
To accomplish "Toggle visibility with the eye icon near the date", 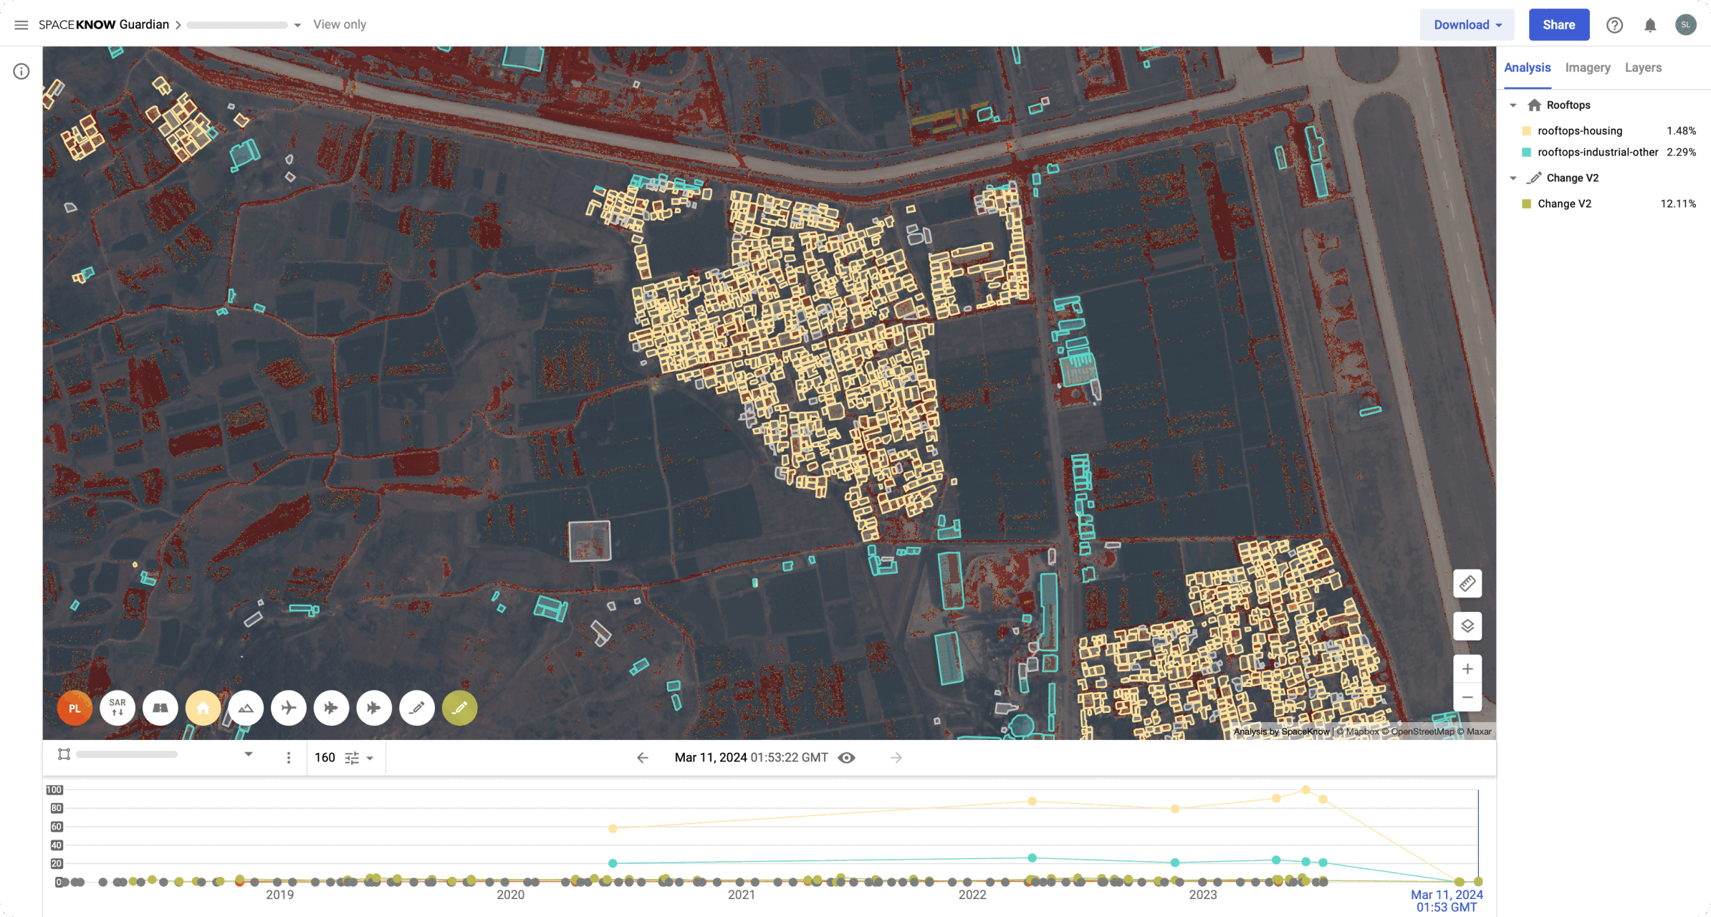I will click(848, 757).
